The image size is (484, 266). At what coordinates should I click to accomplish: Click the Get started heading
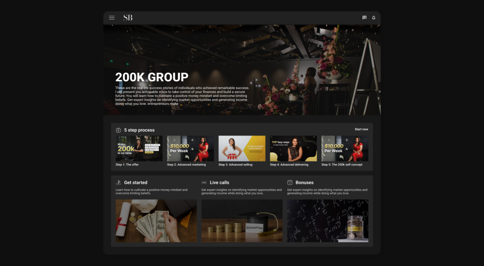tap(136, 183)
